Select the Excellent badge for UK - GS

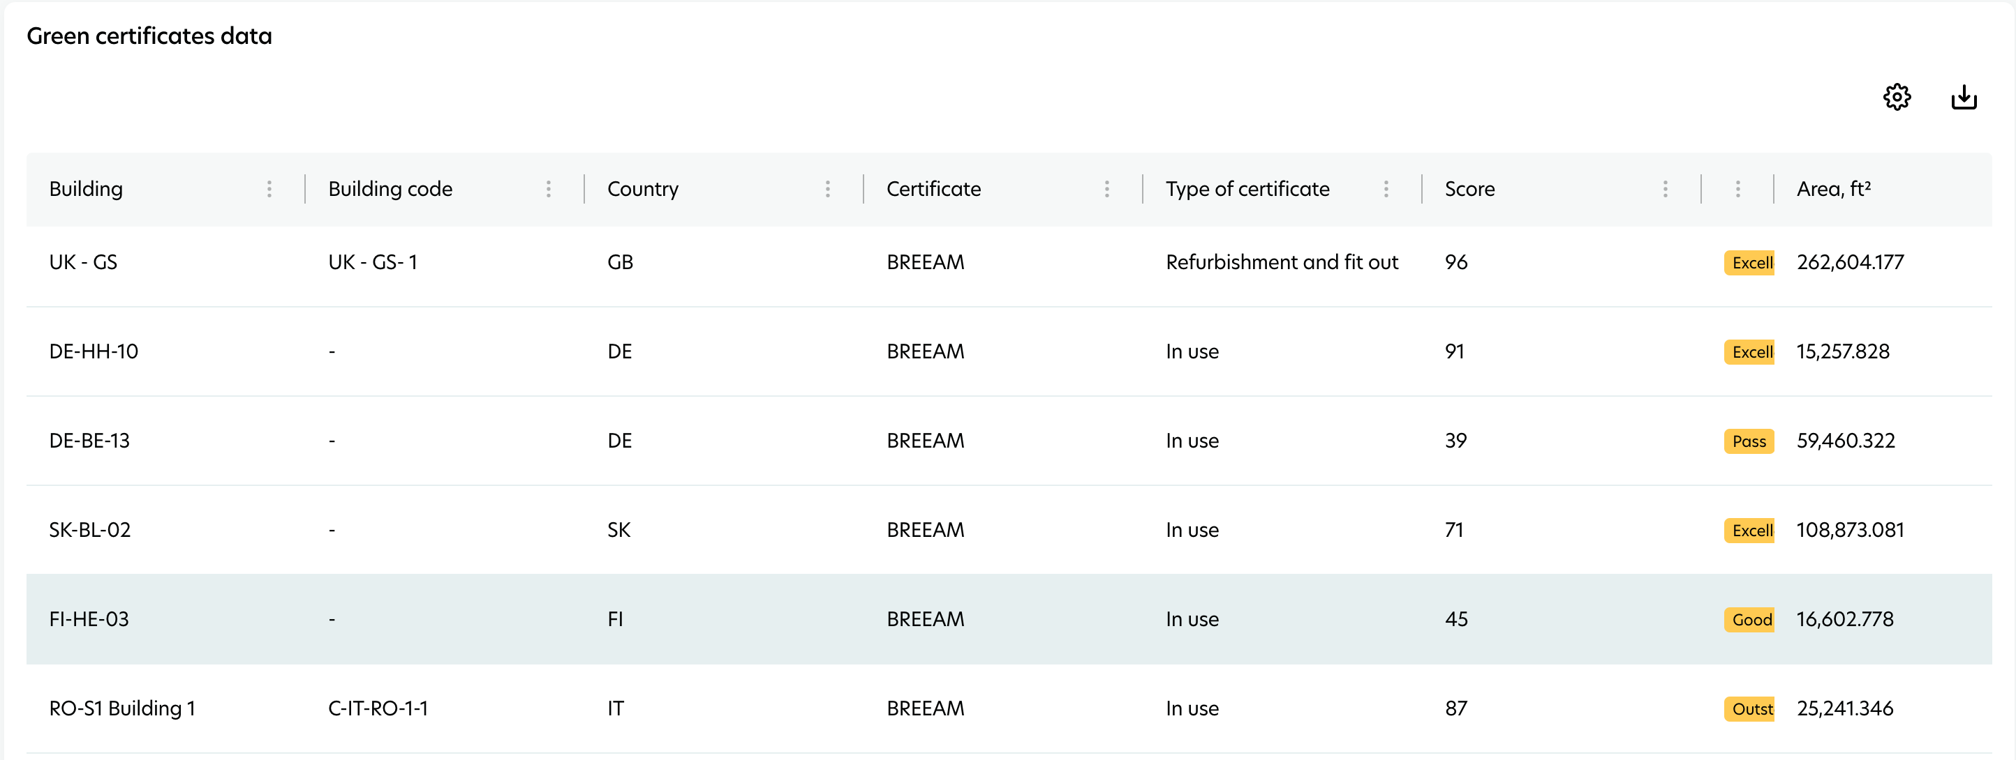(1750, 263)
